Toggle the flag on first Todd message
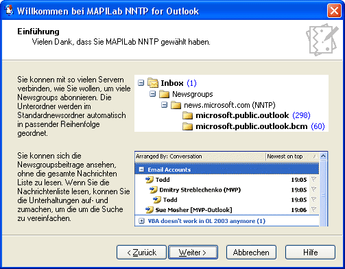 [313, 180]
